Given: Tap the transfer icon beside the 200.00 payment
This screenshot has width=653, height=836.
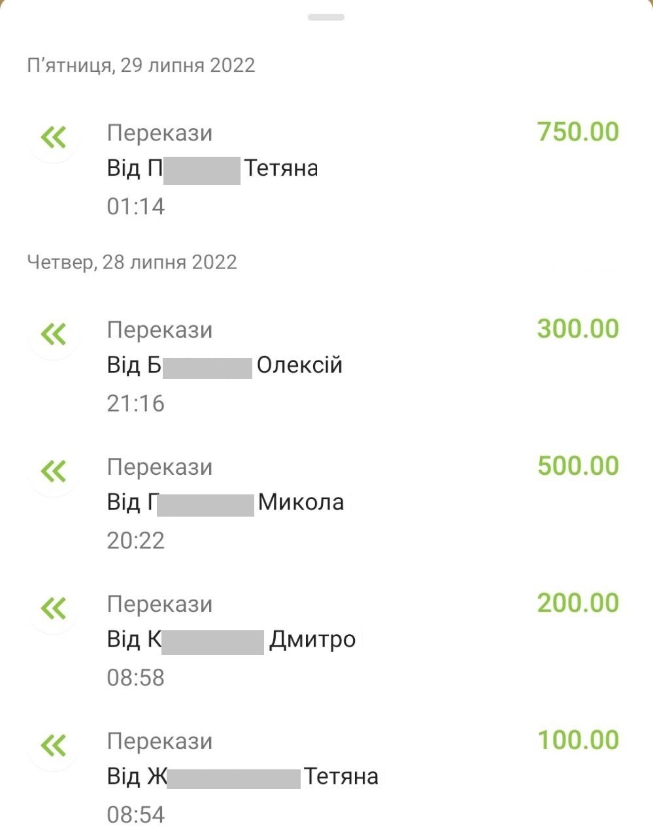Looking at the screenshot, I should (x=54, y=608).
